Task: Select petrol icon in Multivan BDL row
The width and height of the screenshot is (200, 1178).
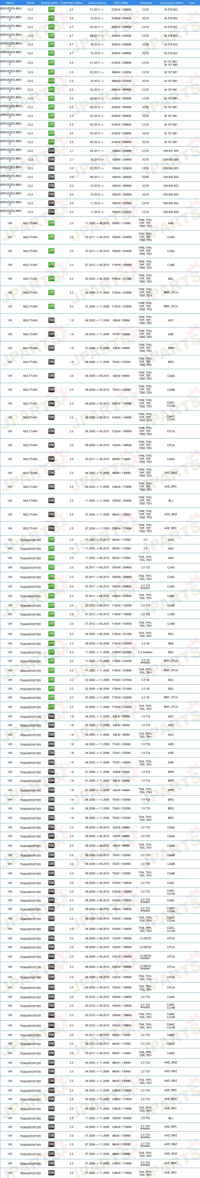Action: [x=51, y=278]
